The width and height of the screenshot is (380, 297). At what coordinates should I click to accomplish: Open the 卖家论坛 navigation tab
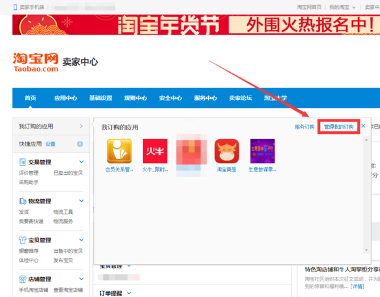pos(241,97)
